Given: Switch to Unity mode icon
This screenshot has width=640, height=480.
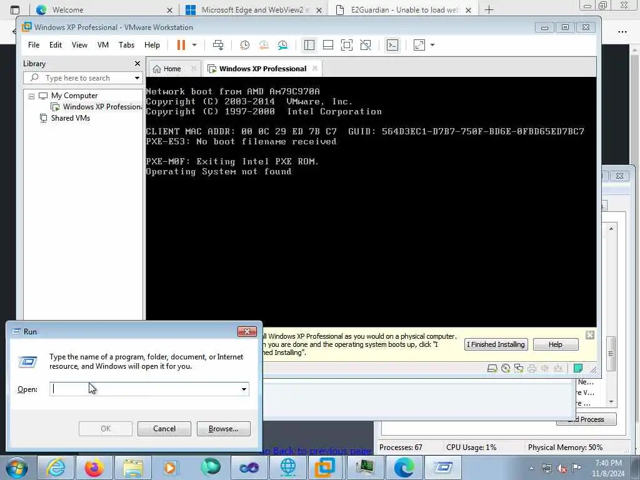Looking at the screenshot, I should click(366, 45).
